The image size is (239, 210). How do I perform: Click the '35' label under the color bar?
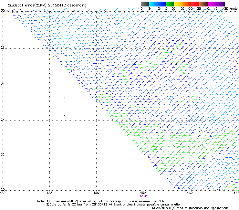click(199, 9)
